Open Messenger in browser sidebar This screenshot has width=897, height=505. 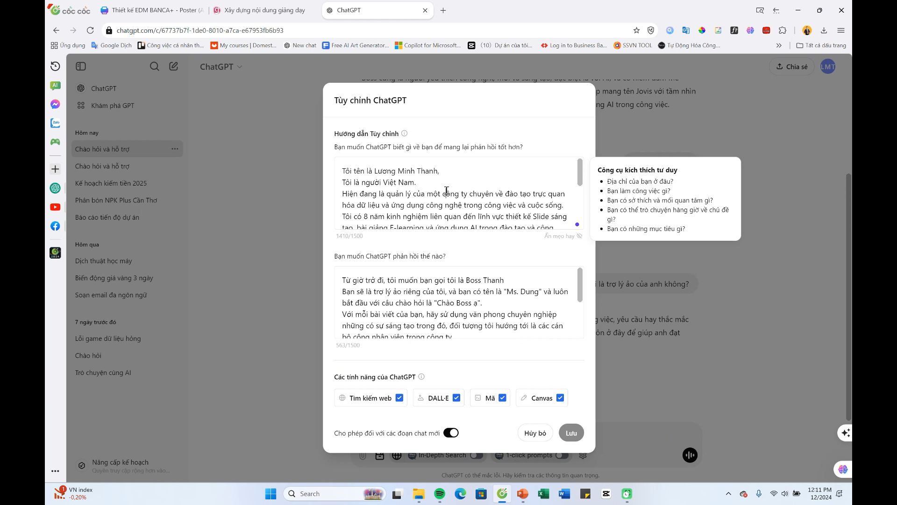pyautogui.click(x=55, y=104)
